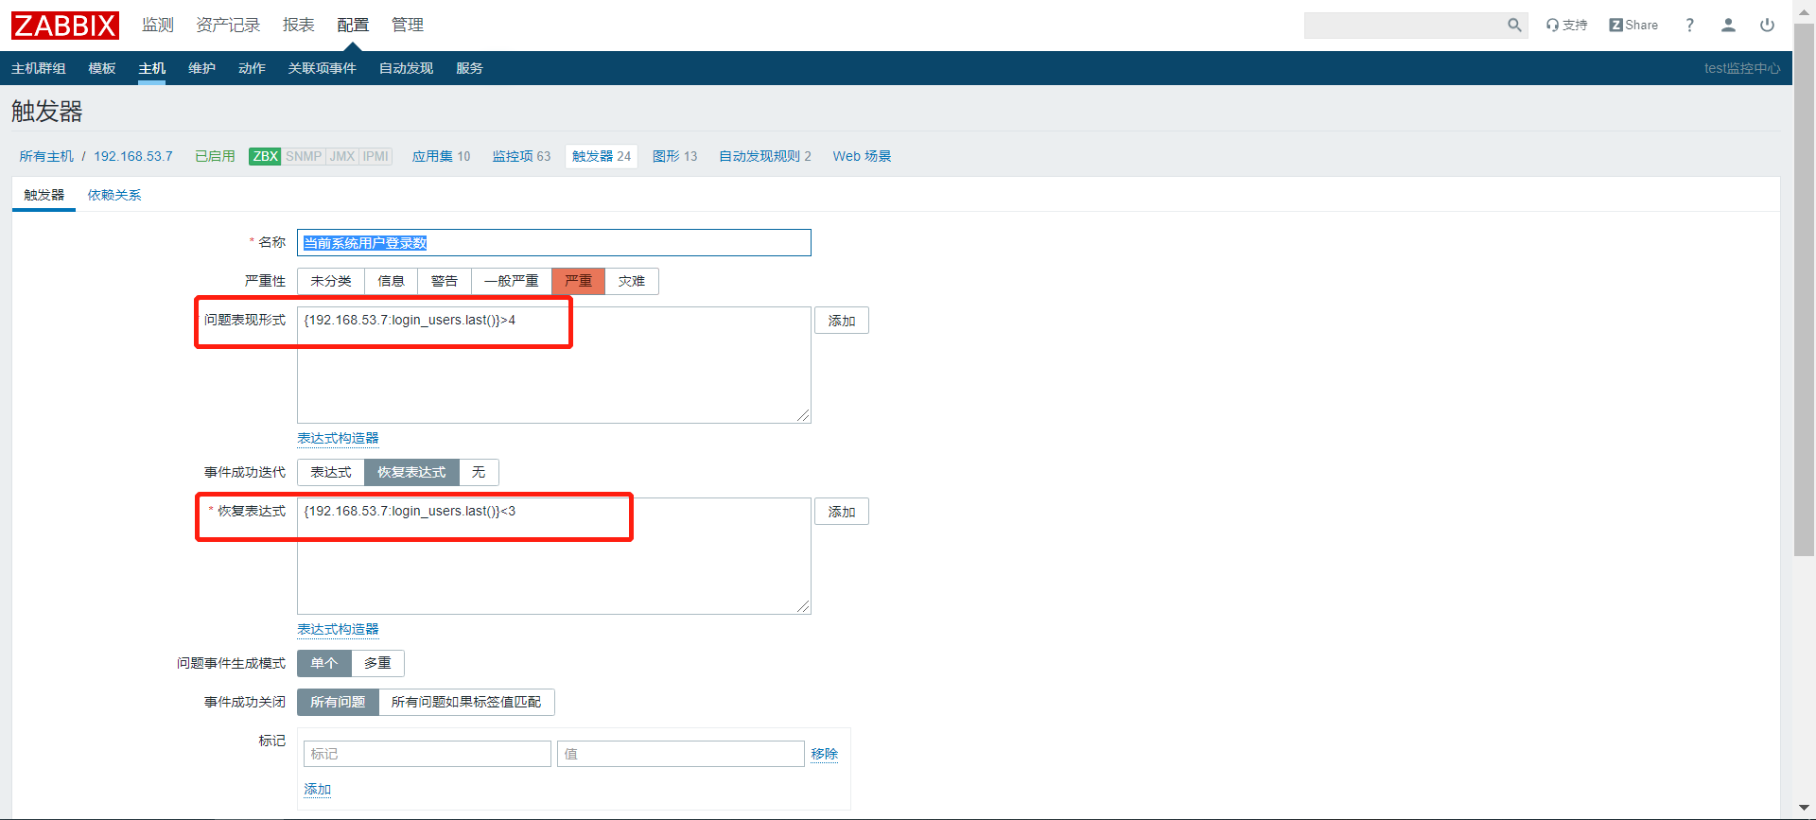The height and width of the screenshot is (820, 1816).
Task: Select 表达式 for OK event generation
Action: click(x=331, y=473)
